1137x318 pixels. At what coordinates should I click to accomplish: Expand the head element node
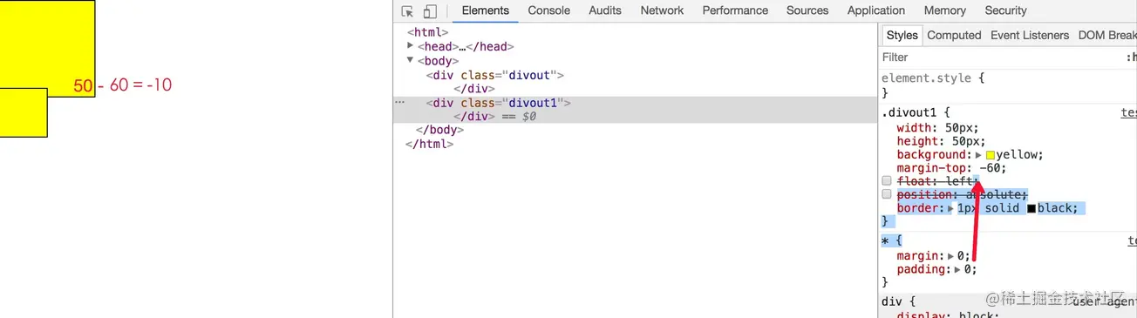coord(411,46)
